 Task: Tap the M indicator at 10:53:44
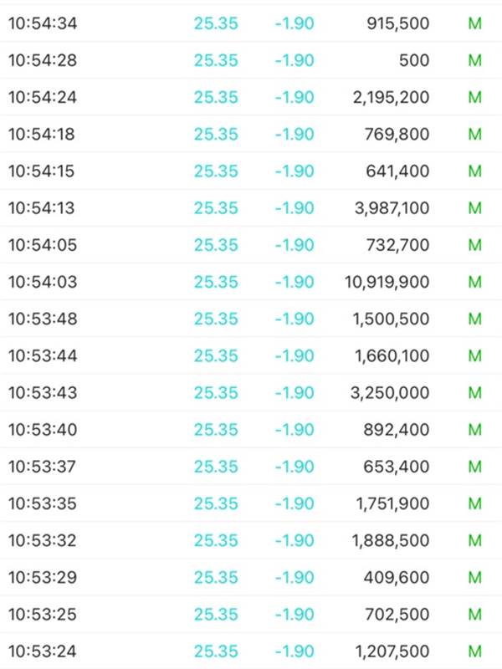coord(474,356)
